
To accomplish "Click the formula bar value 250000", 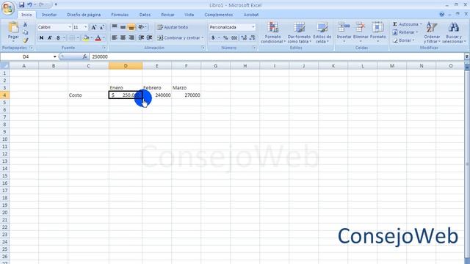I will (x=100, y=56).
